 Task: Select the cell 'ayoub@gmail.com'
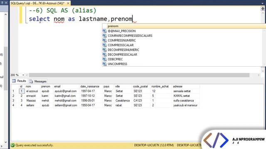(66, 91)
